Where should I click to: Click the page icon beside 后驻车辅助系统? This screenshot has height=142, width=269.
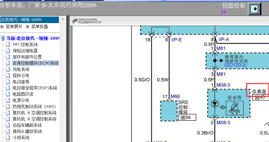point(8,125)
